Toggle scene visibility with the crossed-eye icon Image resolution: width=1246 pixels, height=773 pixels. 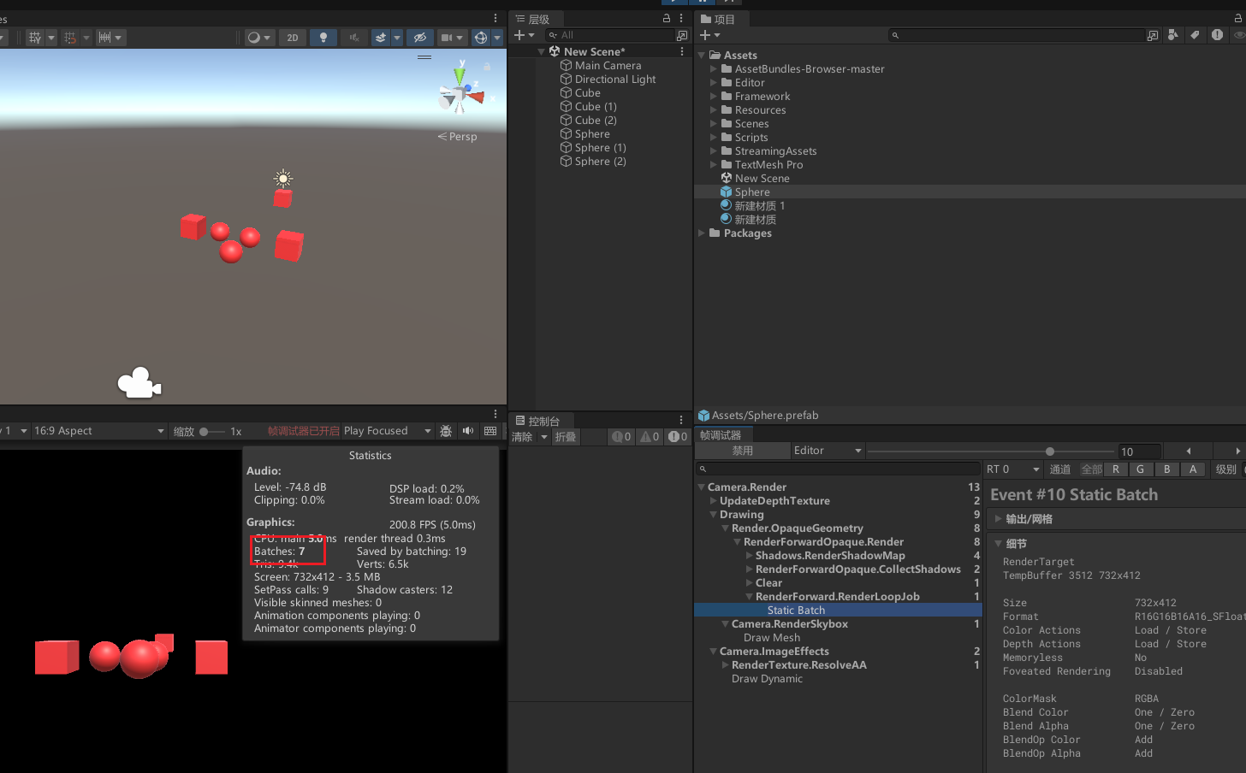click(x=419, y=38)
